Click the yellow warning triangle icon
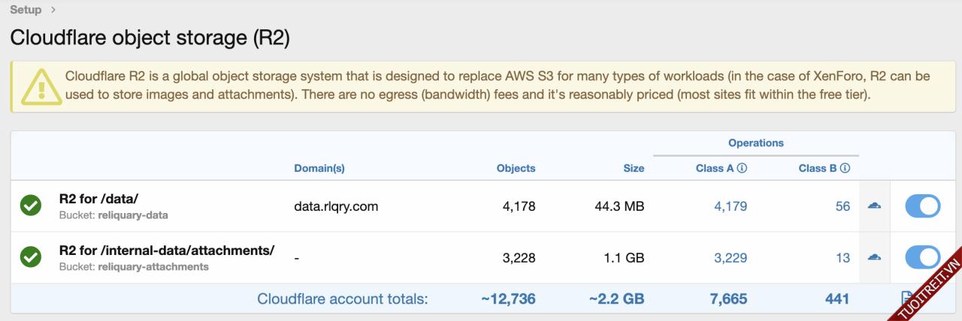Viewport: 962px width, 321px height. 41,87
